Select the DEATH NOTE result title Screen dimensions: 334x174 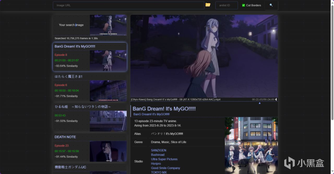(65, 137)
